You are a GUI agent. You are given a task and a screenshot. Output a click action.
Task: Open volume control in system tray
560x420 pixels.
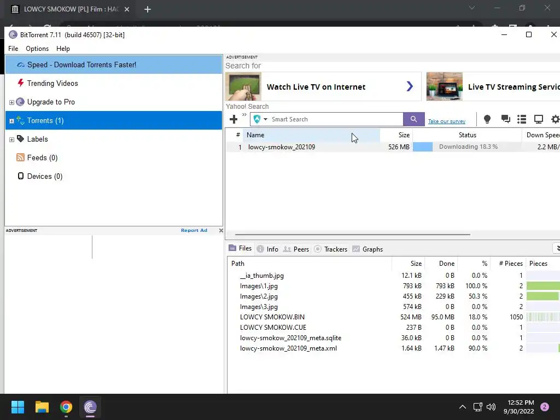(x=491, y=407)
